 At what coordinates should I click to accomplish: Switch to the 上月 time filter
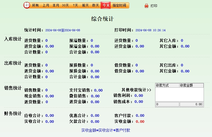pos(46,6)
